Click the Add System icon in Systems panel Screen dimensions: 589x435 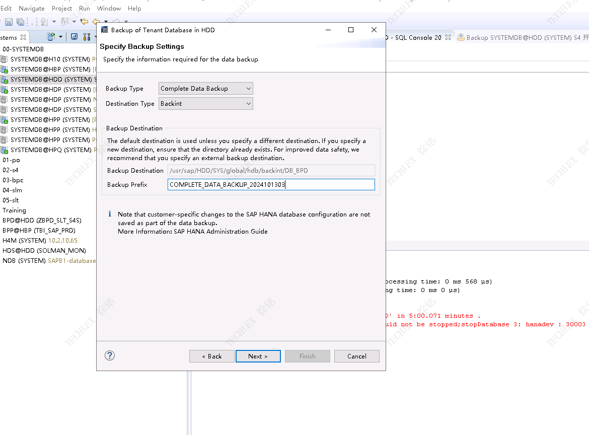click(51, 37)
